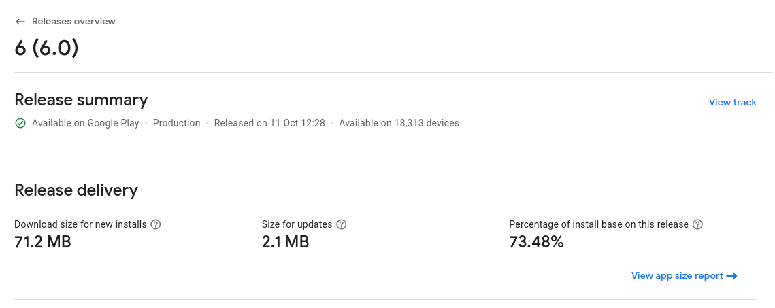Click the View app size report link
Image resolution: width=775 pixels, height=308 pixels.
click(x=677, y=276)
